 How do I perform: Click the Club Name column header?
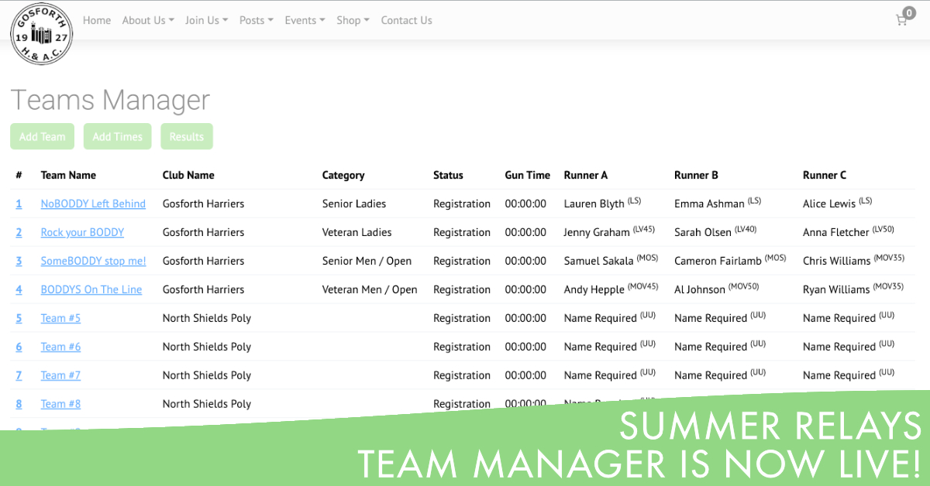click(188, 175)
